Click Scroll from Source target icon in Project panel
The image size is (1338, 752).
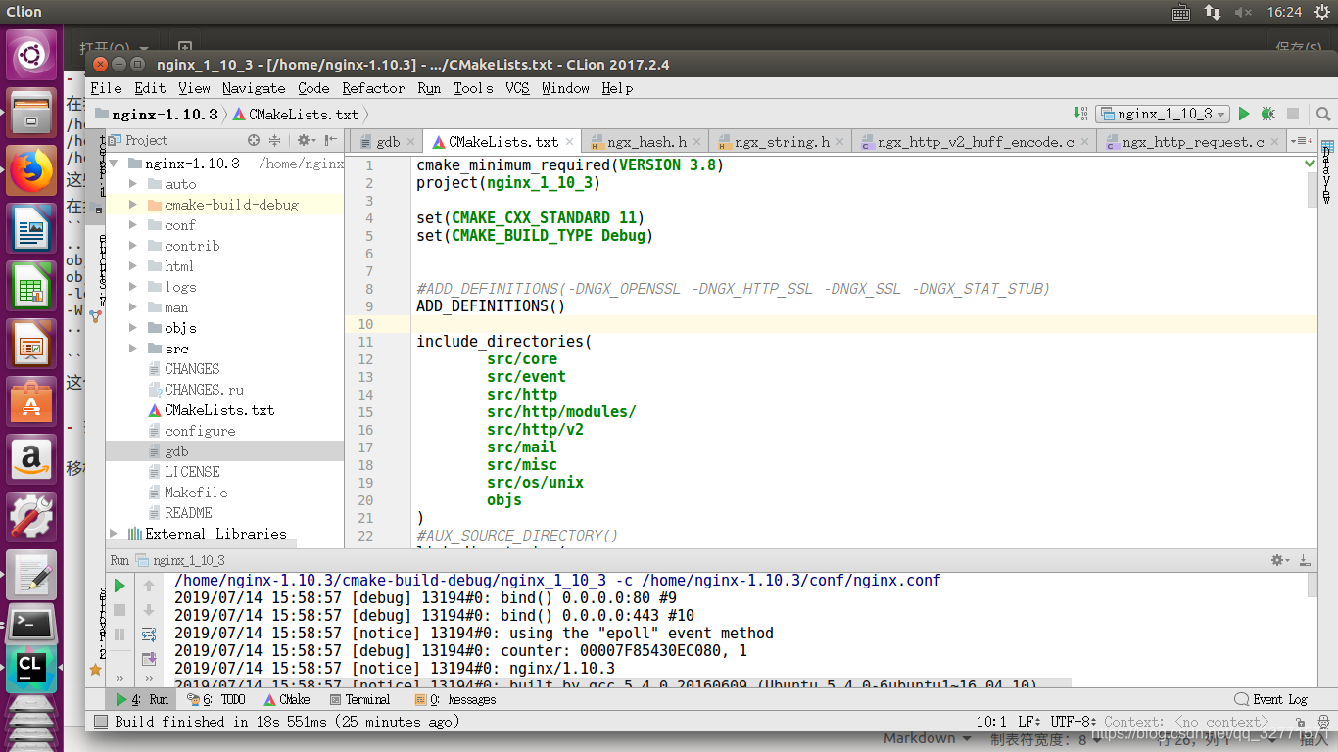(x=254, y=140)
